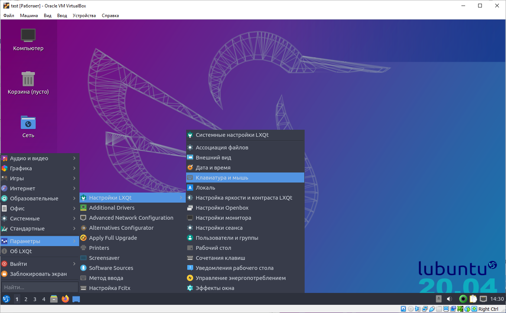The image size is (506, 313).
Task: Choose Системные настройки LXQt
Action: pos(245,135)
